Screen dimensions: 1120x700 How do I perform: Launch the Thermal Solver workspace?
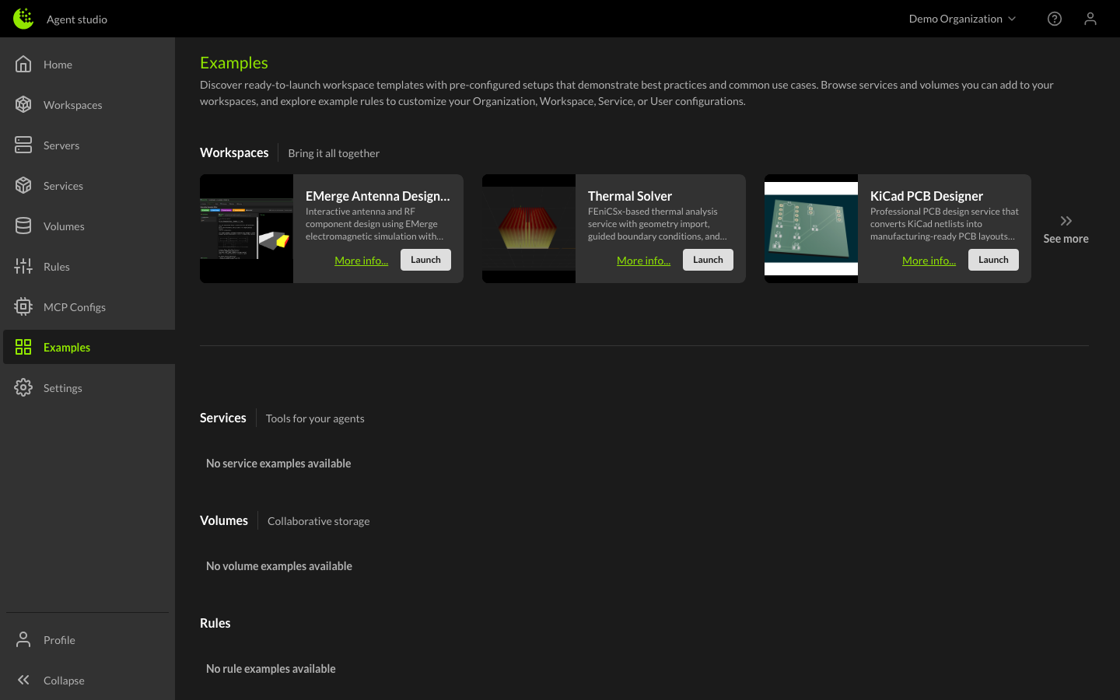point(707,260)
